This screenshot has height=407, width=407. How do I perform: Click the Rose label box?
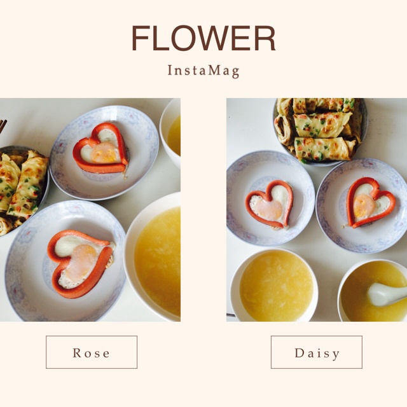point(92,352)
